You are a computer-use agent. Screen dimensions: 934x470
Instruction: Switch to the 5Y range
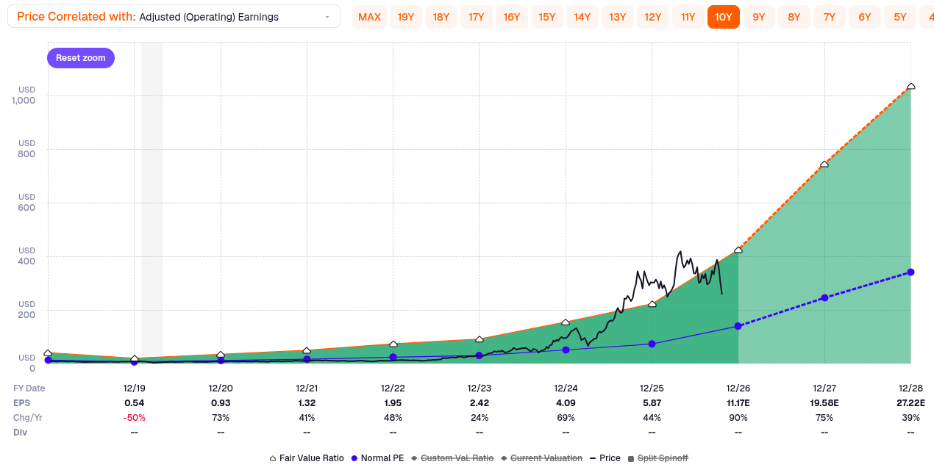tap(900, 17)
